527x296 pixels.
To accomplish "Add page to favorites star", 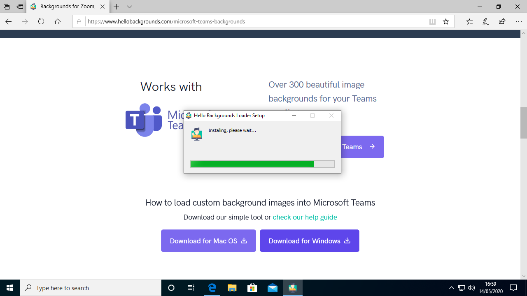I will (446, 21).
